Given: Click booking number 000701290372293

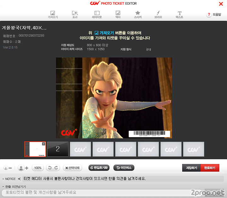Looking at the screenshot, I should (x=32, y=36).
